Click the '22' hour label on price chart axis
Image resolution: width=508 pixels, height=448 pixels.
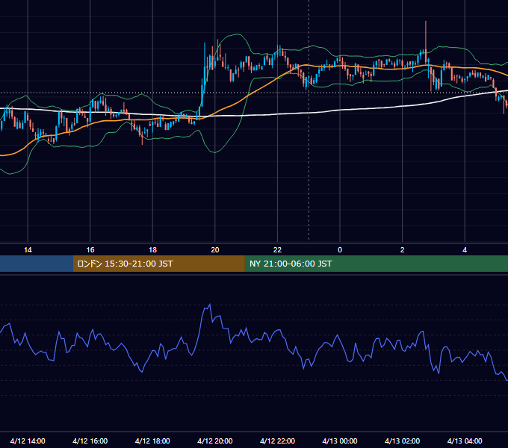[277, 250]
